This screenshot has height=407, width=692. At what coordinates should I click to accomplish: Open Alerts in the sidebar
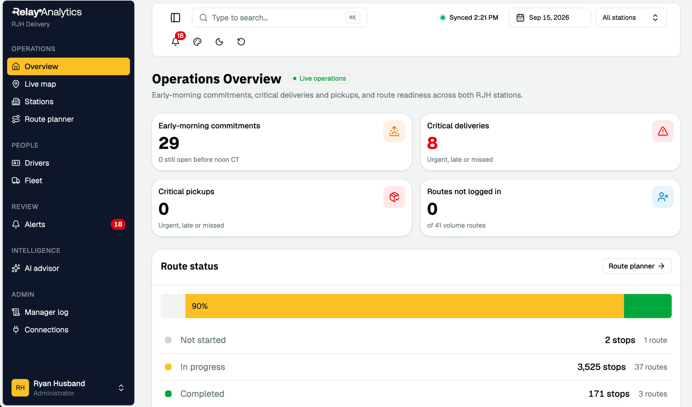68,224
